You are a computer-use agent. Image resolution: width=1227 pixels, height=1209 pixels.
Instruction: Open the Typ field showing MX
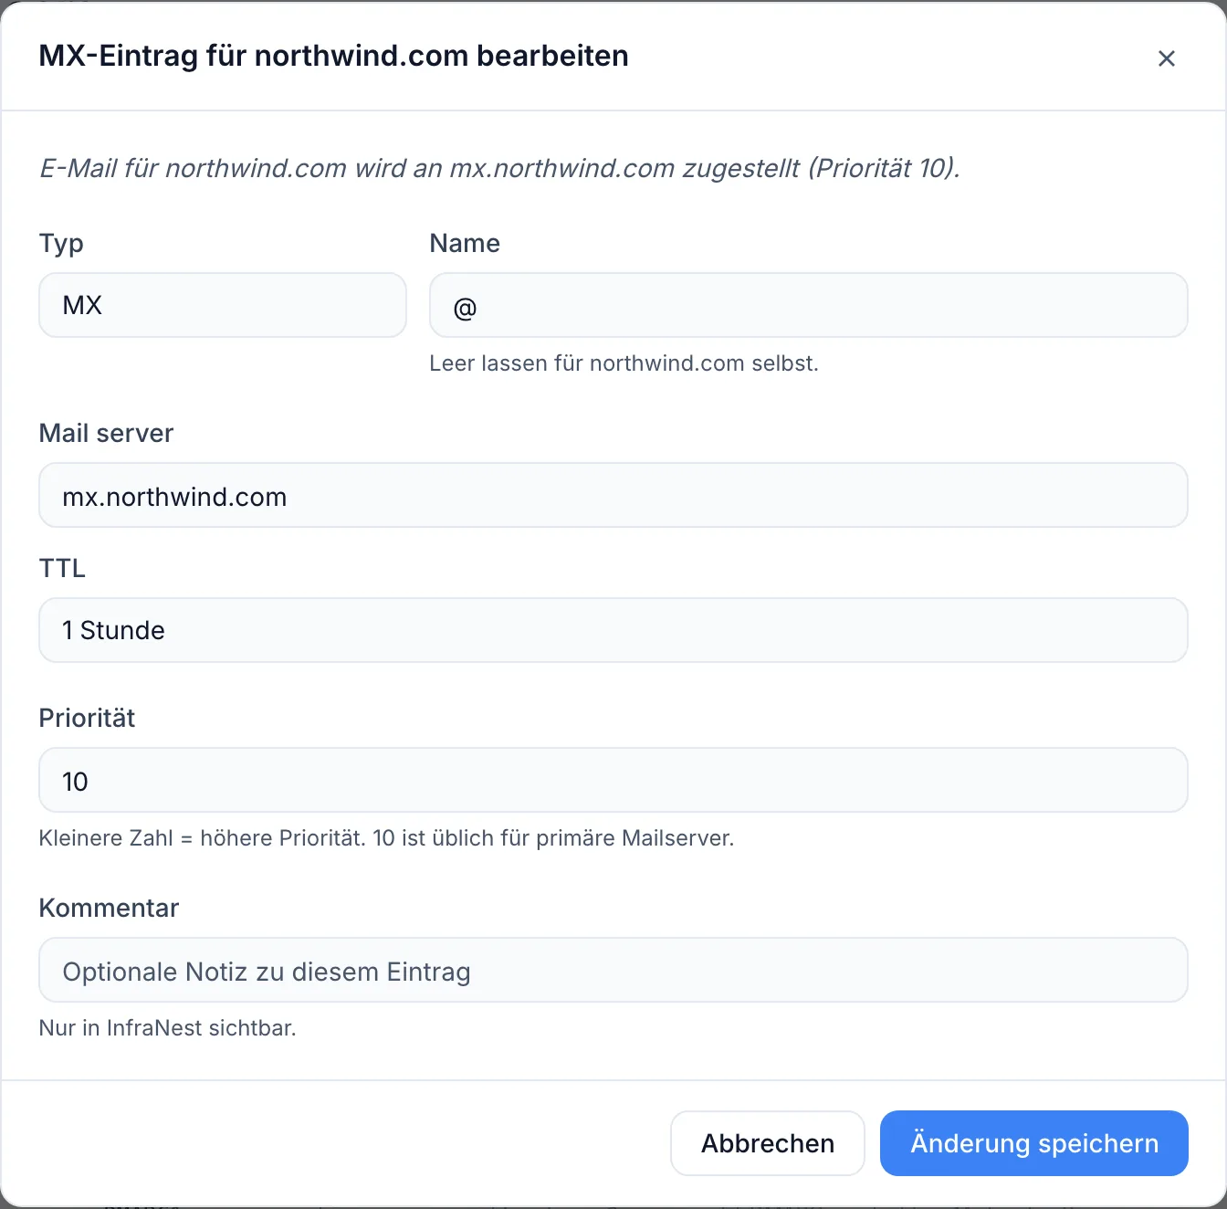click(223, 305)
